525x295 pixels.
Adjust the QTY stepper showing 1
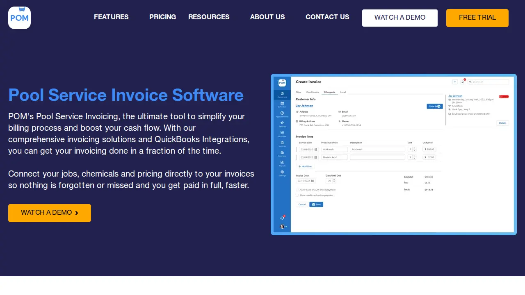412,150
